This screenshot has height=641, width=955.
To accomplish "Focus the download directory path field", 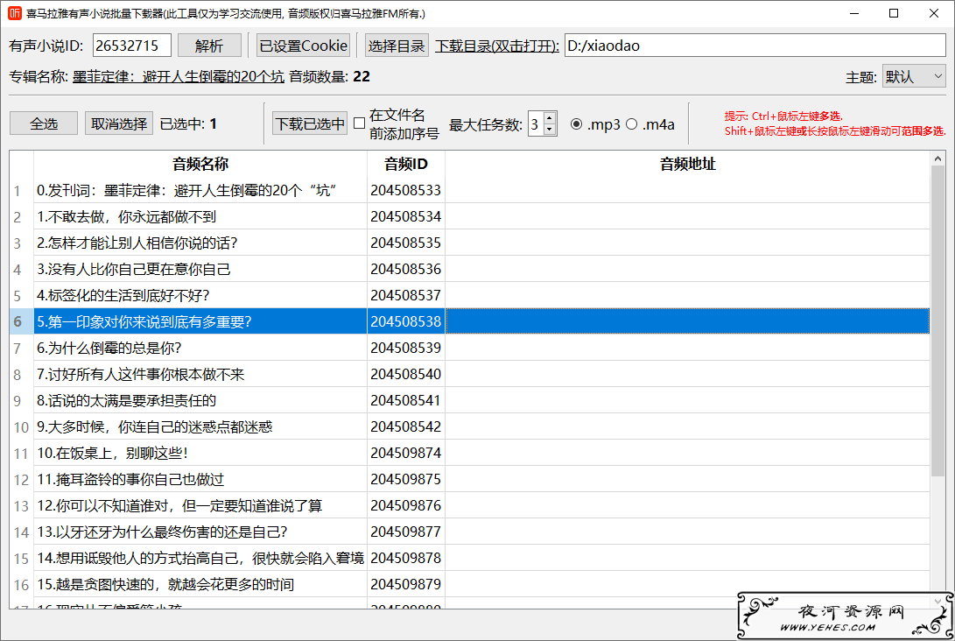I will coord(755,46).
